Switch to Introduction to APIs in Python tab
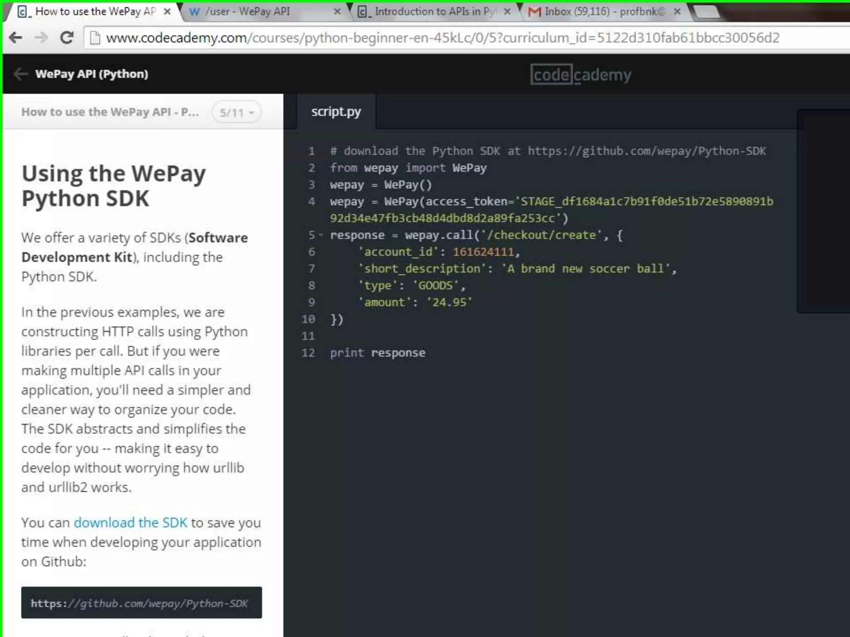 [434, 12]
